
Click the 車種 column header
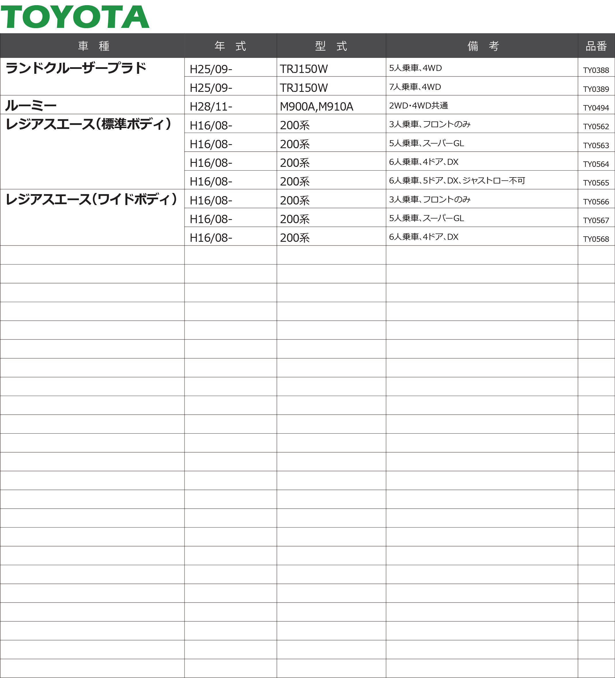coord(94,46)
